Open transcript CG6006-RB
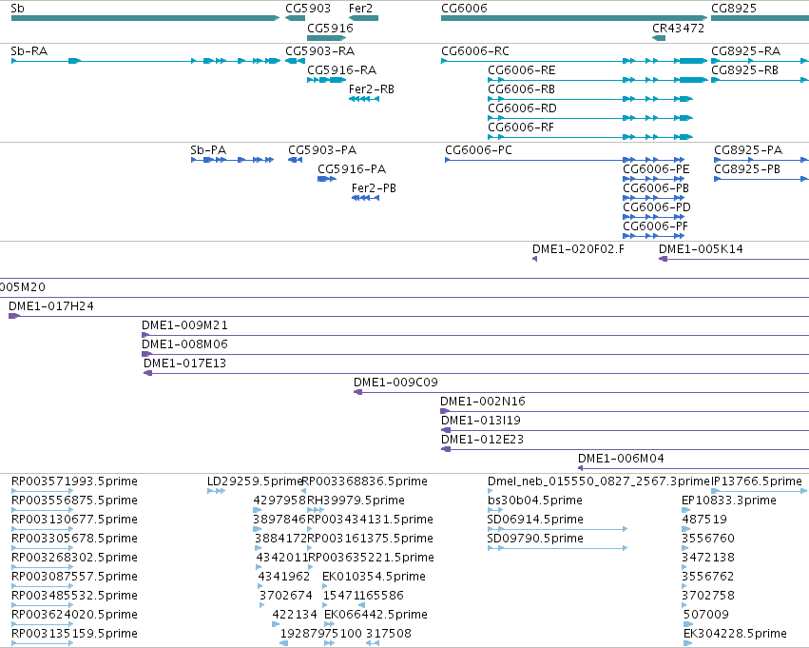809x648 pixels. point(522,89)
